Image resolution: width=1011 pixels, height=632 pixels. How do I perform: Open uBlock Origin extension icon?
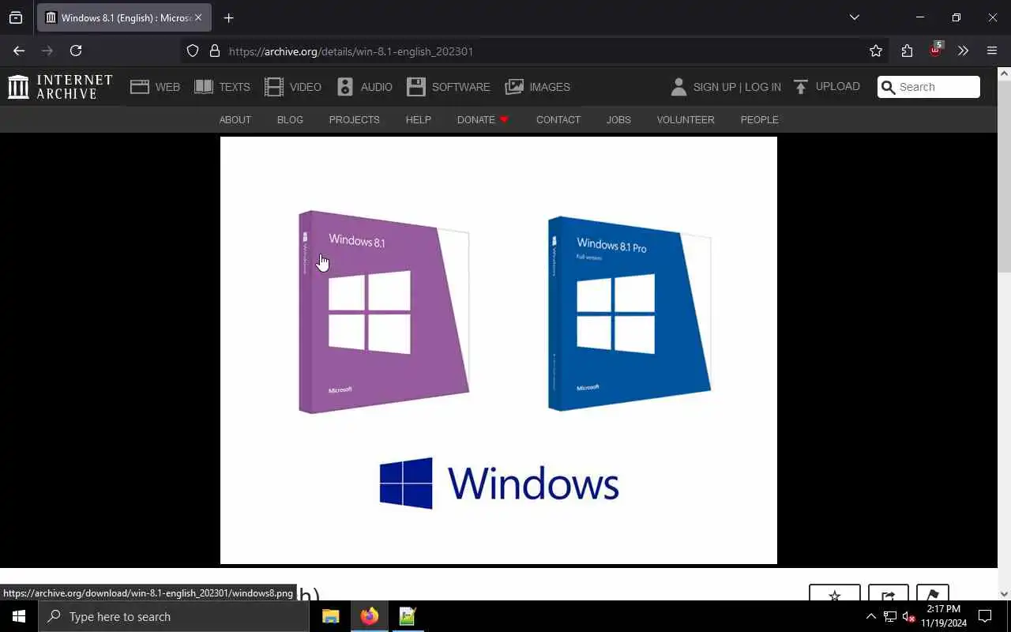936,50
